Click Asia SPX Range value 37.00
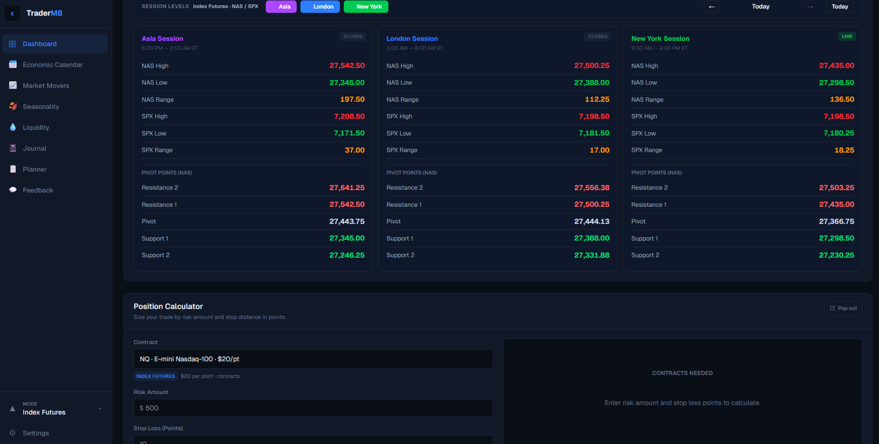This screenshot has height=444, width=879. (x=355, y=150)
